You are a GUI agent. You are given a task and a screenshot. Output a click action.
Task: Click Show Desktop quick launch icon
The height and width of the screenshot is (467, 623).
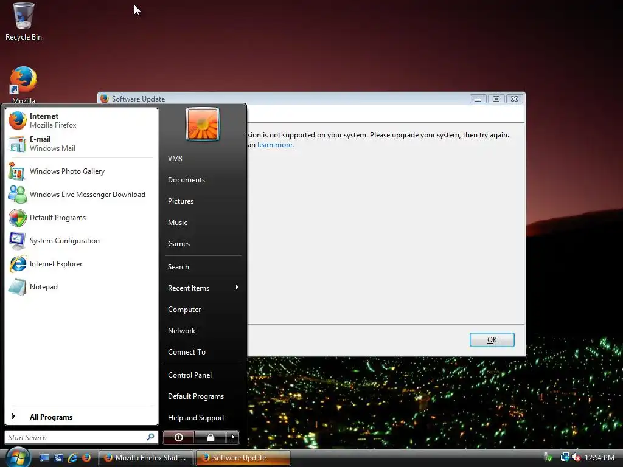pos(44,458)
